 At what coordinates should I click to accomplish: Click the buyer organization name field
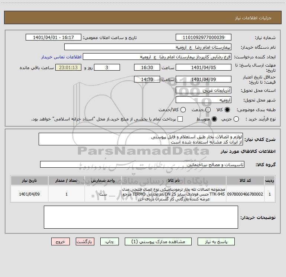click(148, 47)
